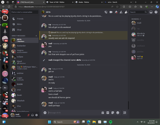
Task: Click the Discord URL address bar
Action: 64,7
